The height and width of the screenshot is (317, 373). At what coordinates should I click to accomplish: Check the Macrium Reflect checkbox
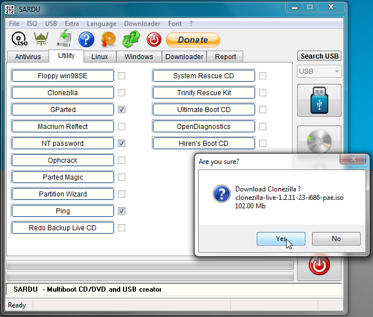point(121,127)
